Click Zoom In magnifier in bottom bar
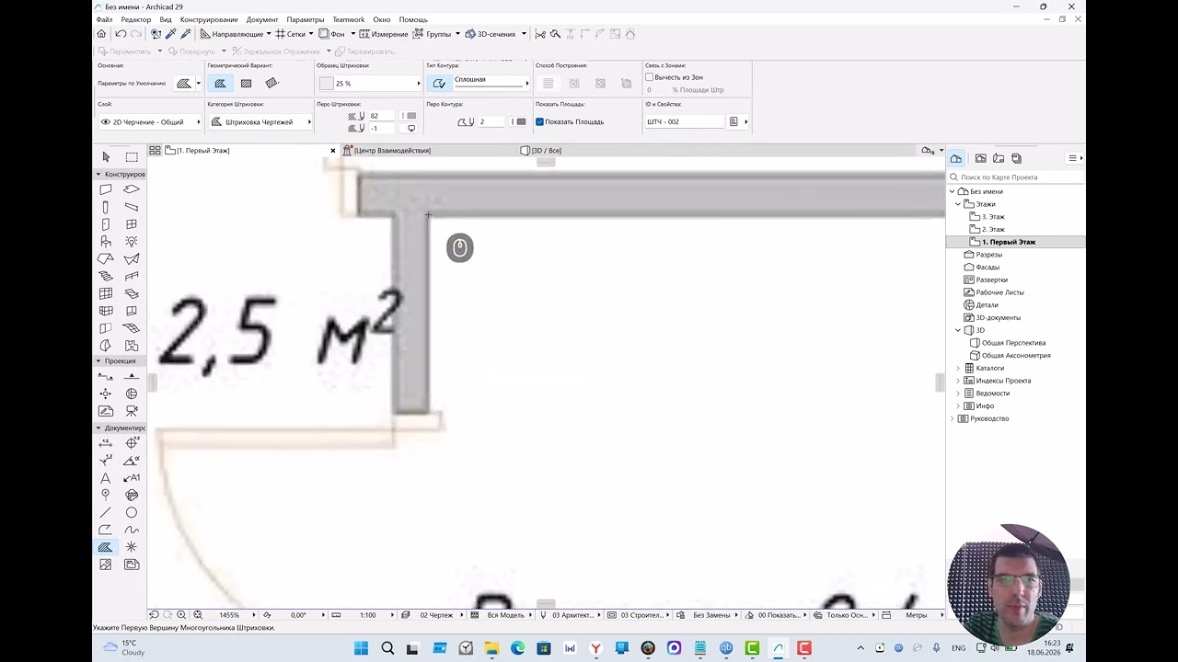The image size is (1178, 662). tap(181, 615)
